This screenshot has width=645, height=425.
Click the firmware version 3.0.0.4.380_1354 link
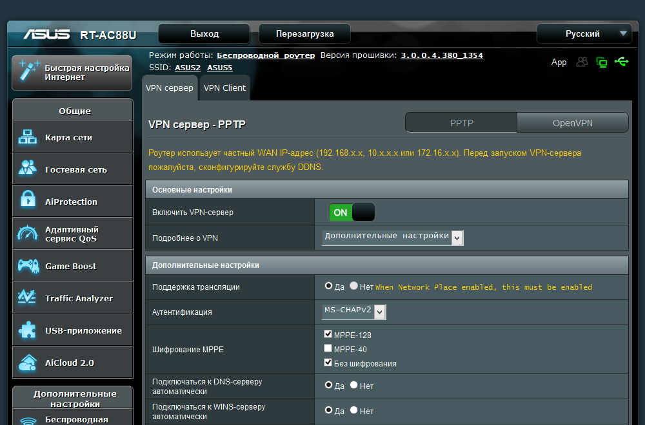tap(442, 55)
